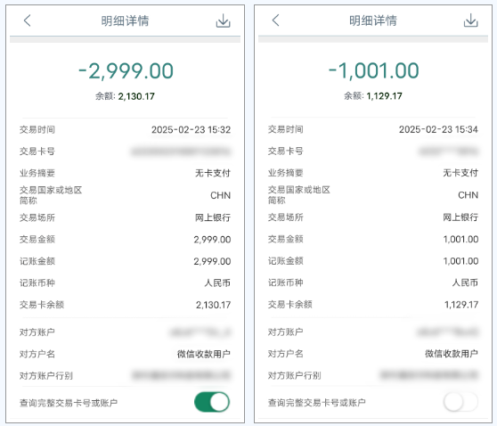Enable full card number toggle on right screen
The height and width of the screenshot is (426, 497).
point(460,402)
